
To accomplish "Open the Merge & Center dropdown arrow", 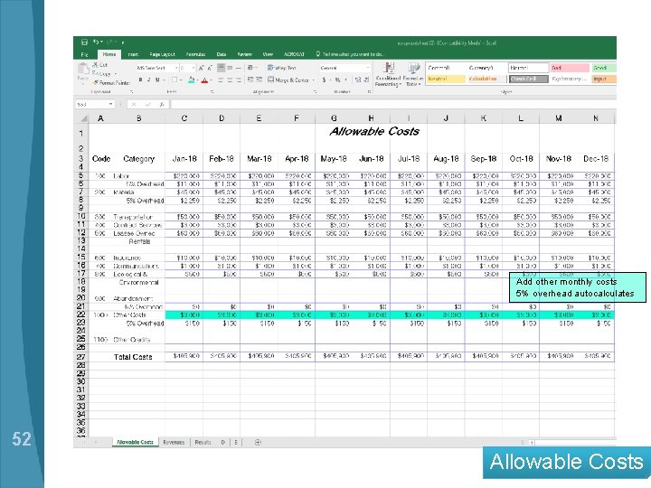I will pyautogui.click(x=313, y=80).
